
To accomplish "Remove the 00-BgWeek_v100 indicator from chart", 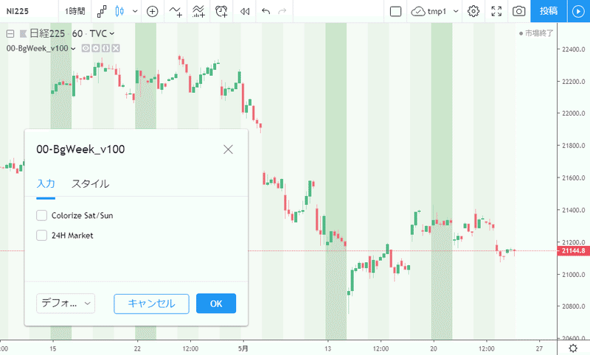I will tap(116, 48).
